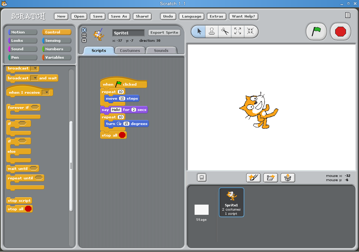Click the green flag start button
This screenshot has height=252, width=359.
316,32
